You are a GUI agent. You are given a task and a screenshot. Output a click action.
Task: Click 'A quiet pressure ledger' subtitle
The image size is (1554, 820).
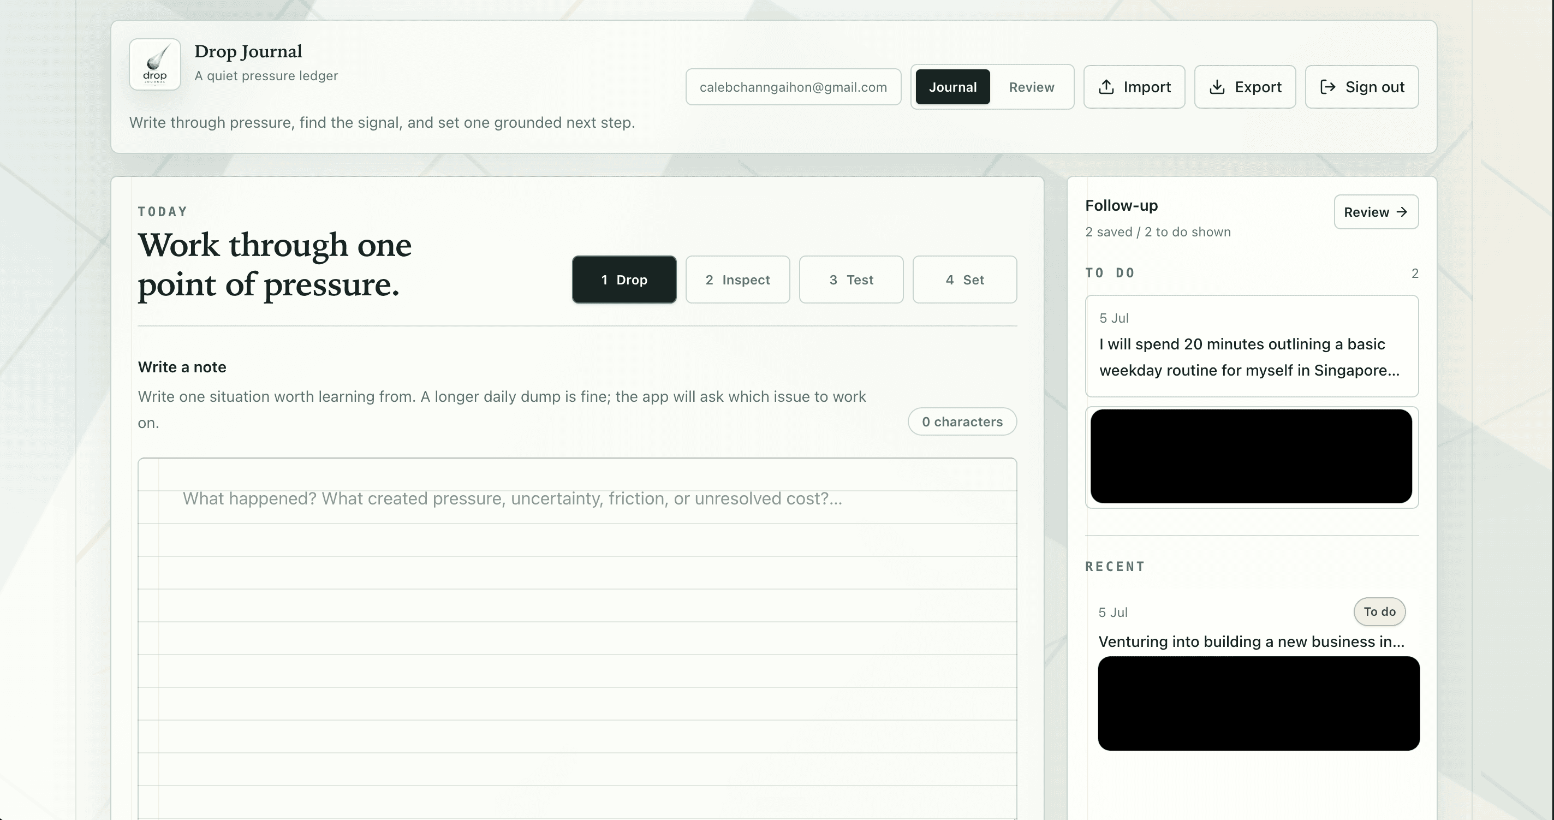pyautogui.click(x=266, y=76)
